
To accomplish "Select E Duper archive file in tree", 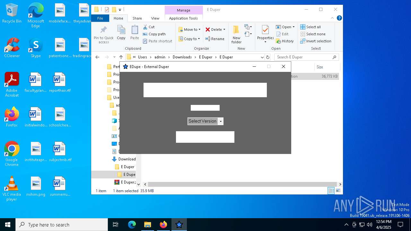I will tap(126, 182).
